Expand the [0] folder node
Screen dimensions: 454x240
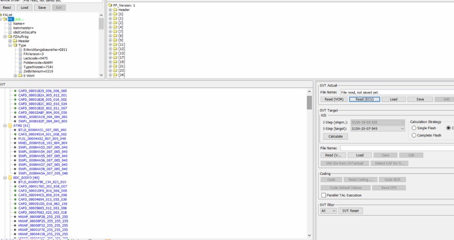click(x=110, y=14)
